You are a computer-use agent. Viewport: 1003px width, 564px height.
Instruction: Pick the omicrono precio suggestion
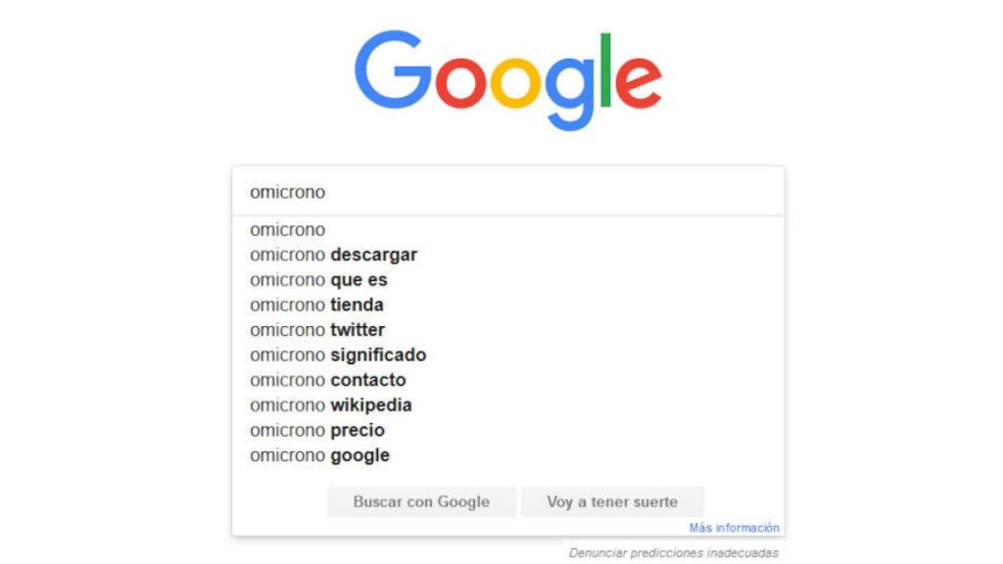pos(317,430)
